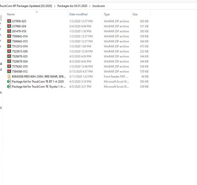Select file name 7523815-030

pyautogui.click(x=20, y=51)
